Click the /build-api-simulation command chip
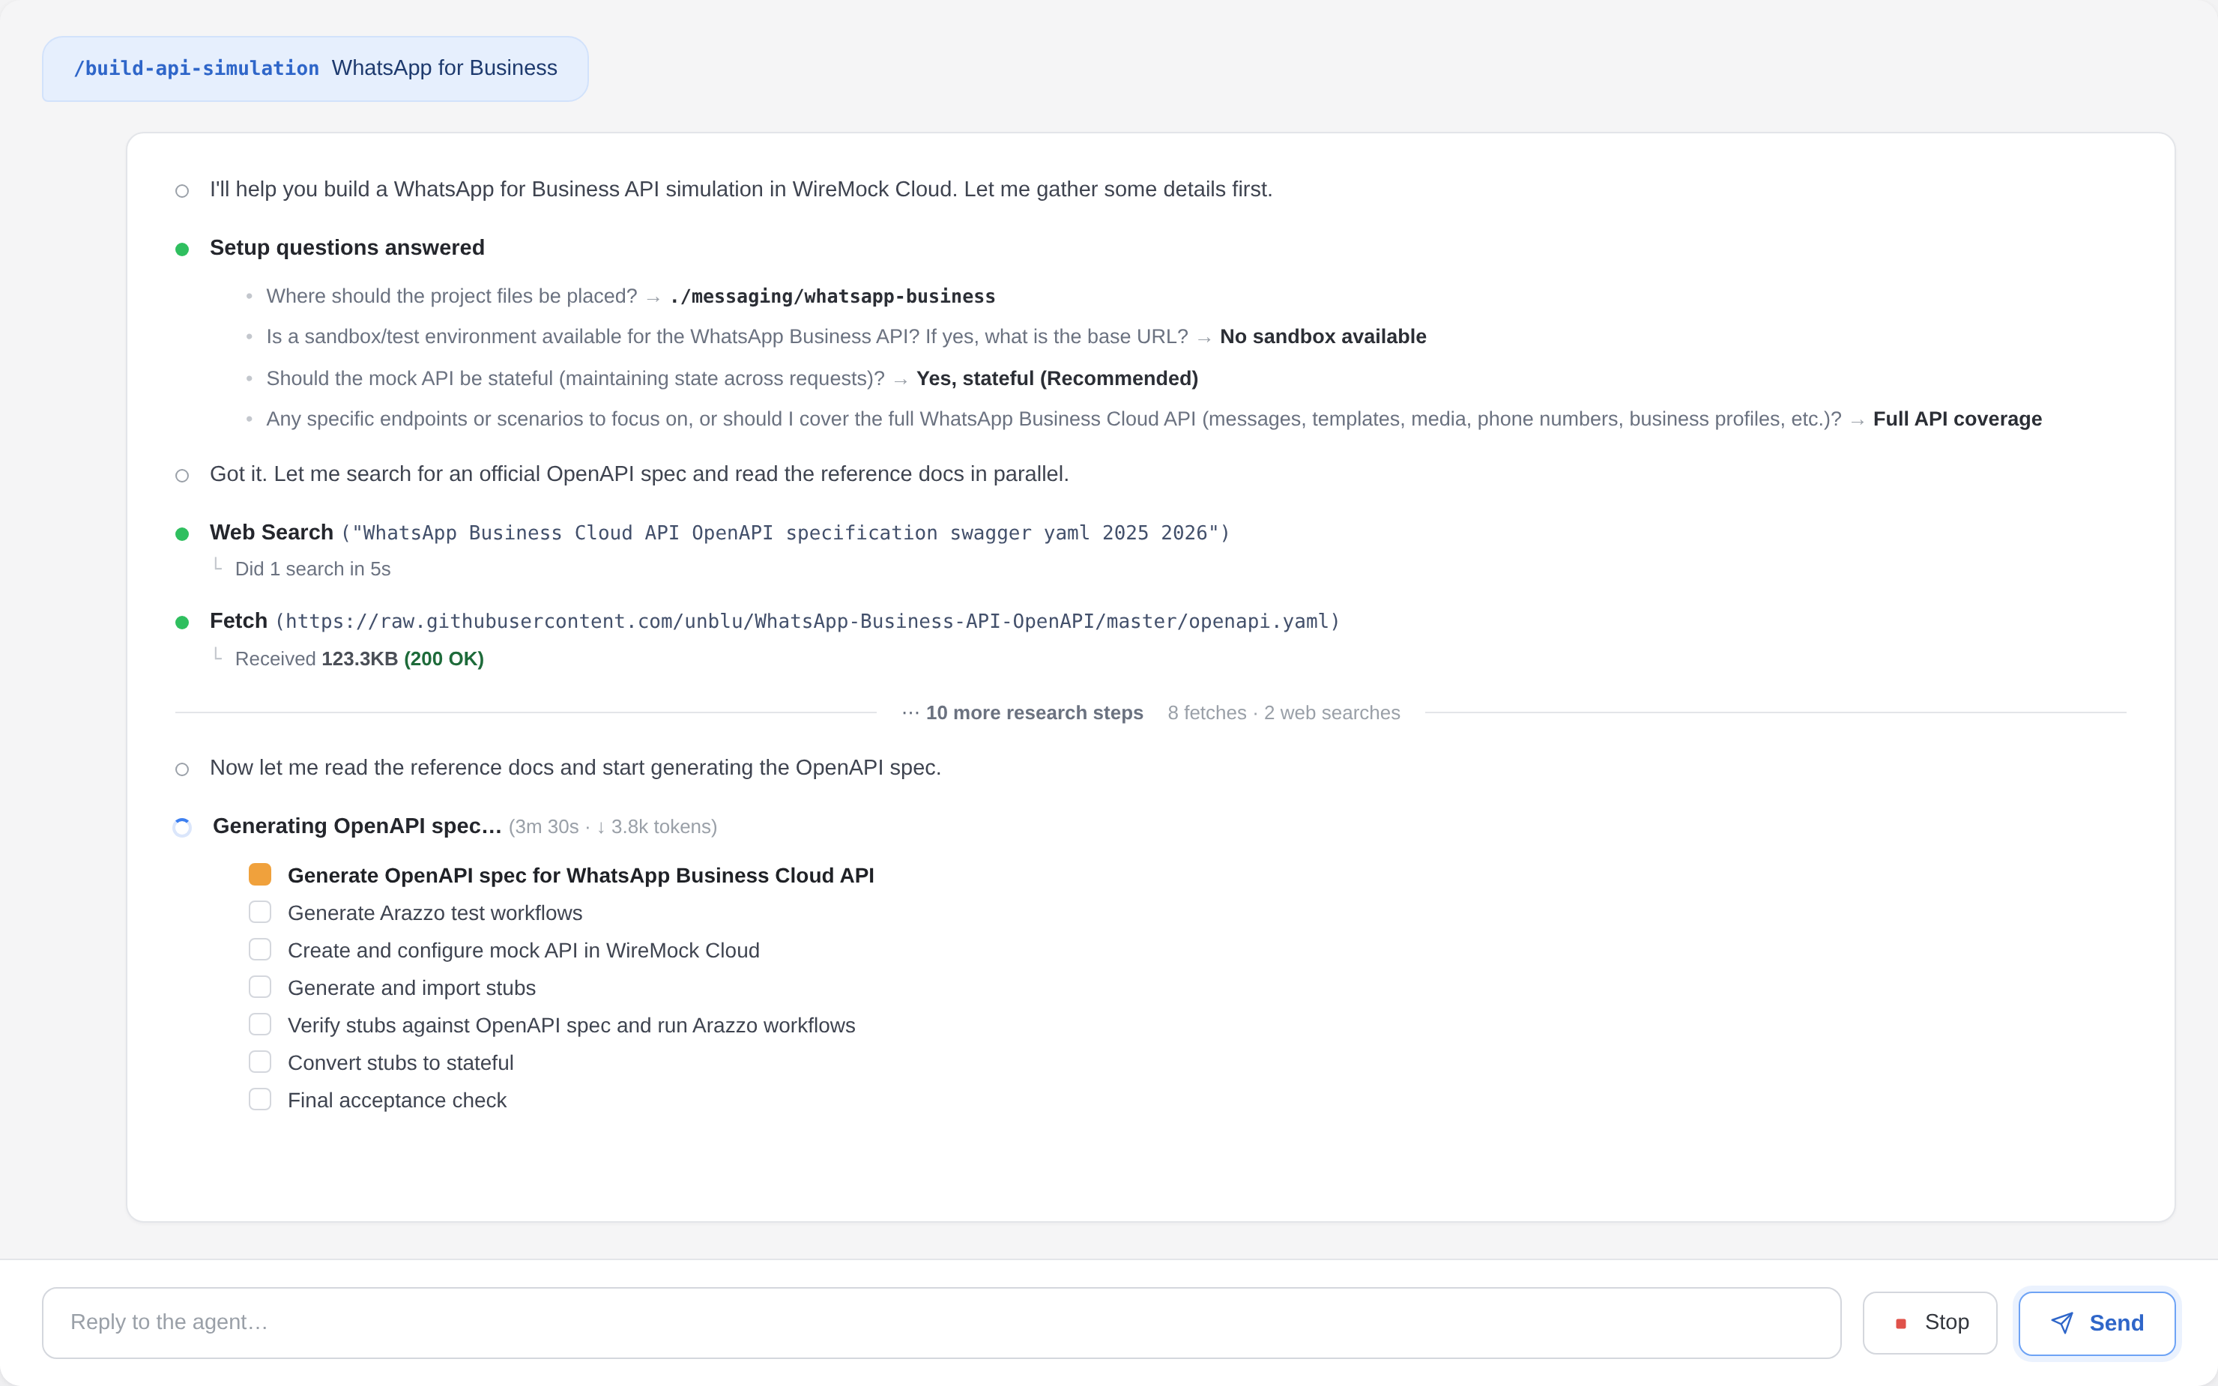 coord(315,69)
